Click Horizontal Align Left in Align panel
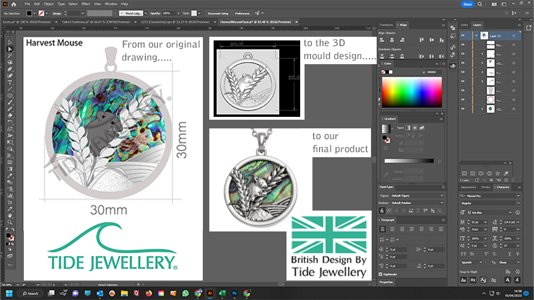534x300 pixels. pyautogui.click(x=382, y=40)
